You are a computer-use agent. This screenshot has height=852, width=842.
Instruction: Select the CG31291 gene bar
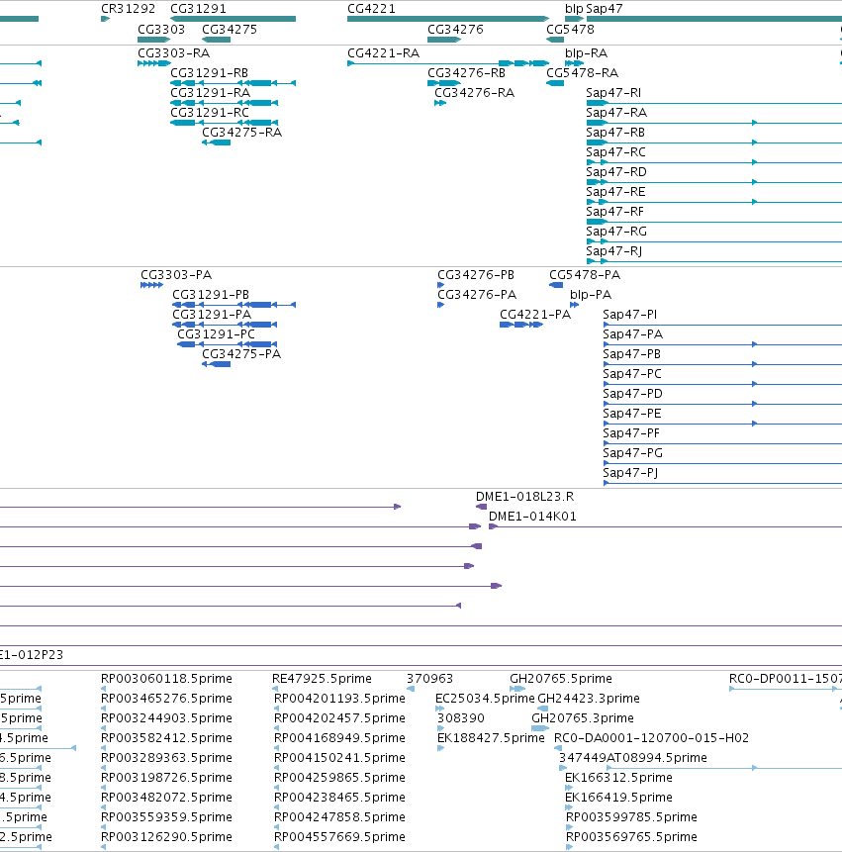234,19
